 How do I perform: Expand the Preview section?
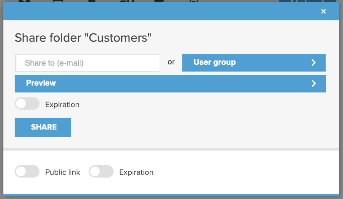tap(170, 83)
